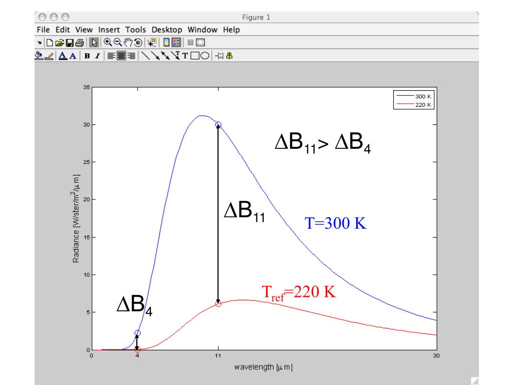Image resolution: width=513 pixels, height=385 pixels.
Task: Insert a double-headed arrow annotation
Action: click(165, 56)
